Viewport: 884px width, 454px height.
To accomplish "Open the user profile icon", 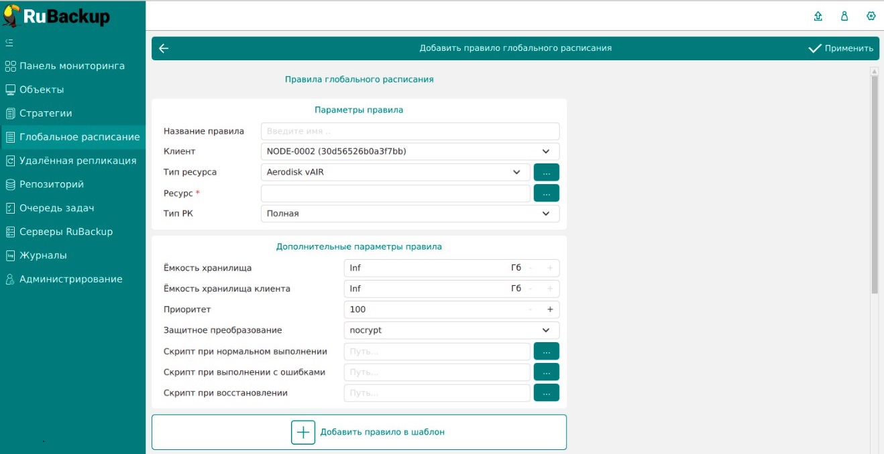I will pyautogui.click(x=844, y=16).
